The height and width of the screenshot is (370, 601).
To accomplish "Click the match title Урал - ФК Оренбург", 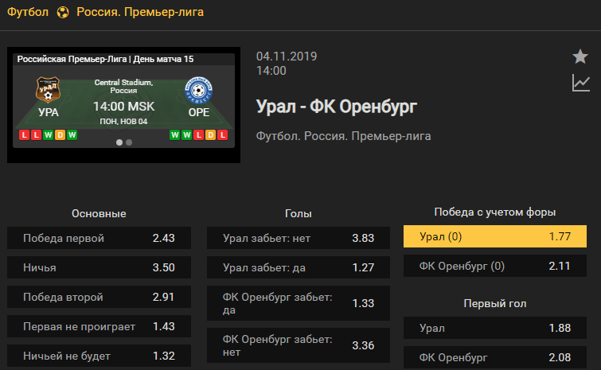I will coord(337,106).
